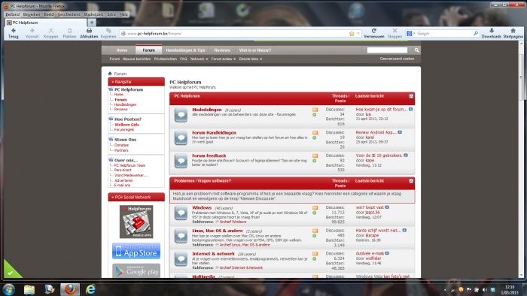527x296 pixels.
Task: Open the Downloads toolbar icon
Action: click(492, 31)
